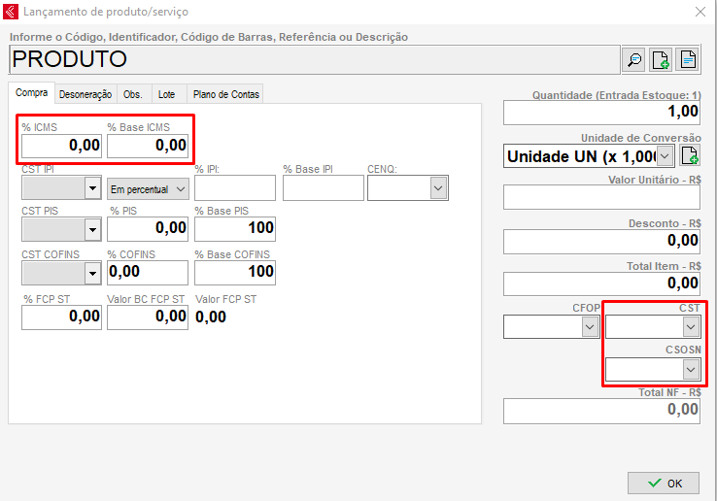The height and width of the screenshot is (501, 717).
Task: Click the Quantidade input field
Action: [x=601, y=113]
